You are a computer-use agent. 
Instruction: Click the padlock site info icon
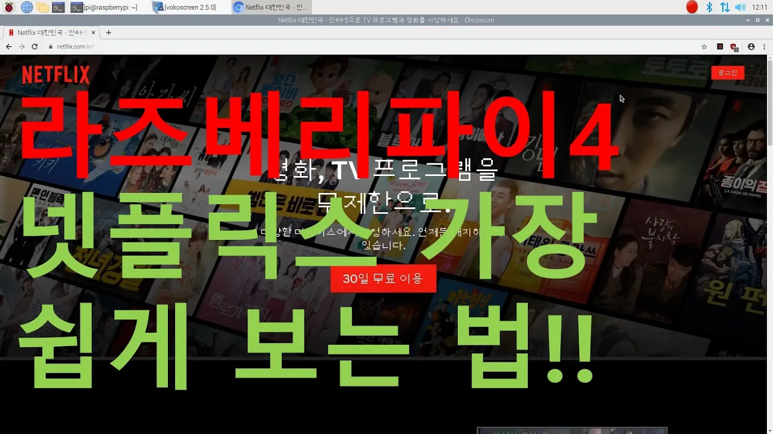(51, 46)
